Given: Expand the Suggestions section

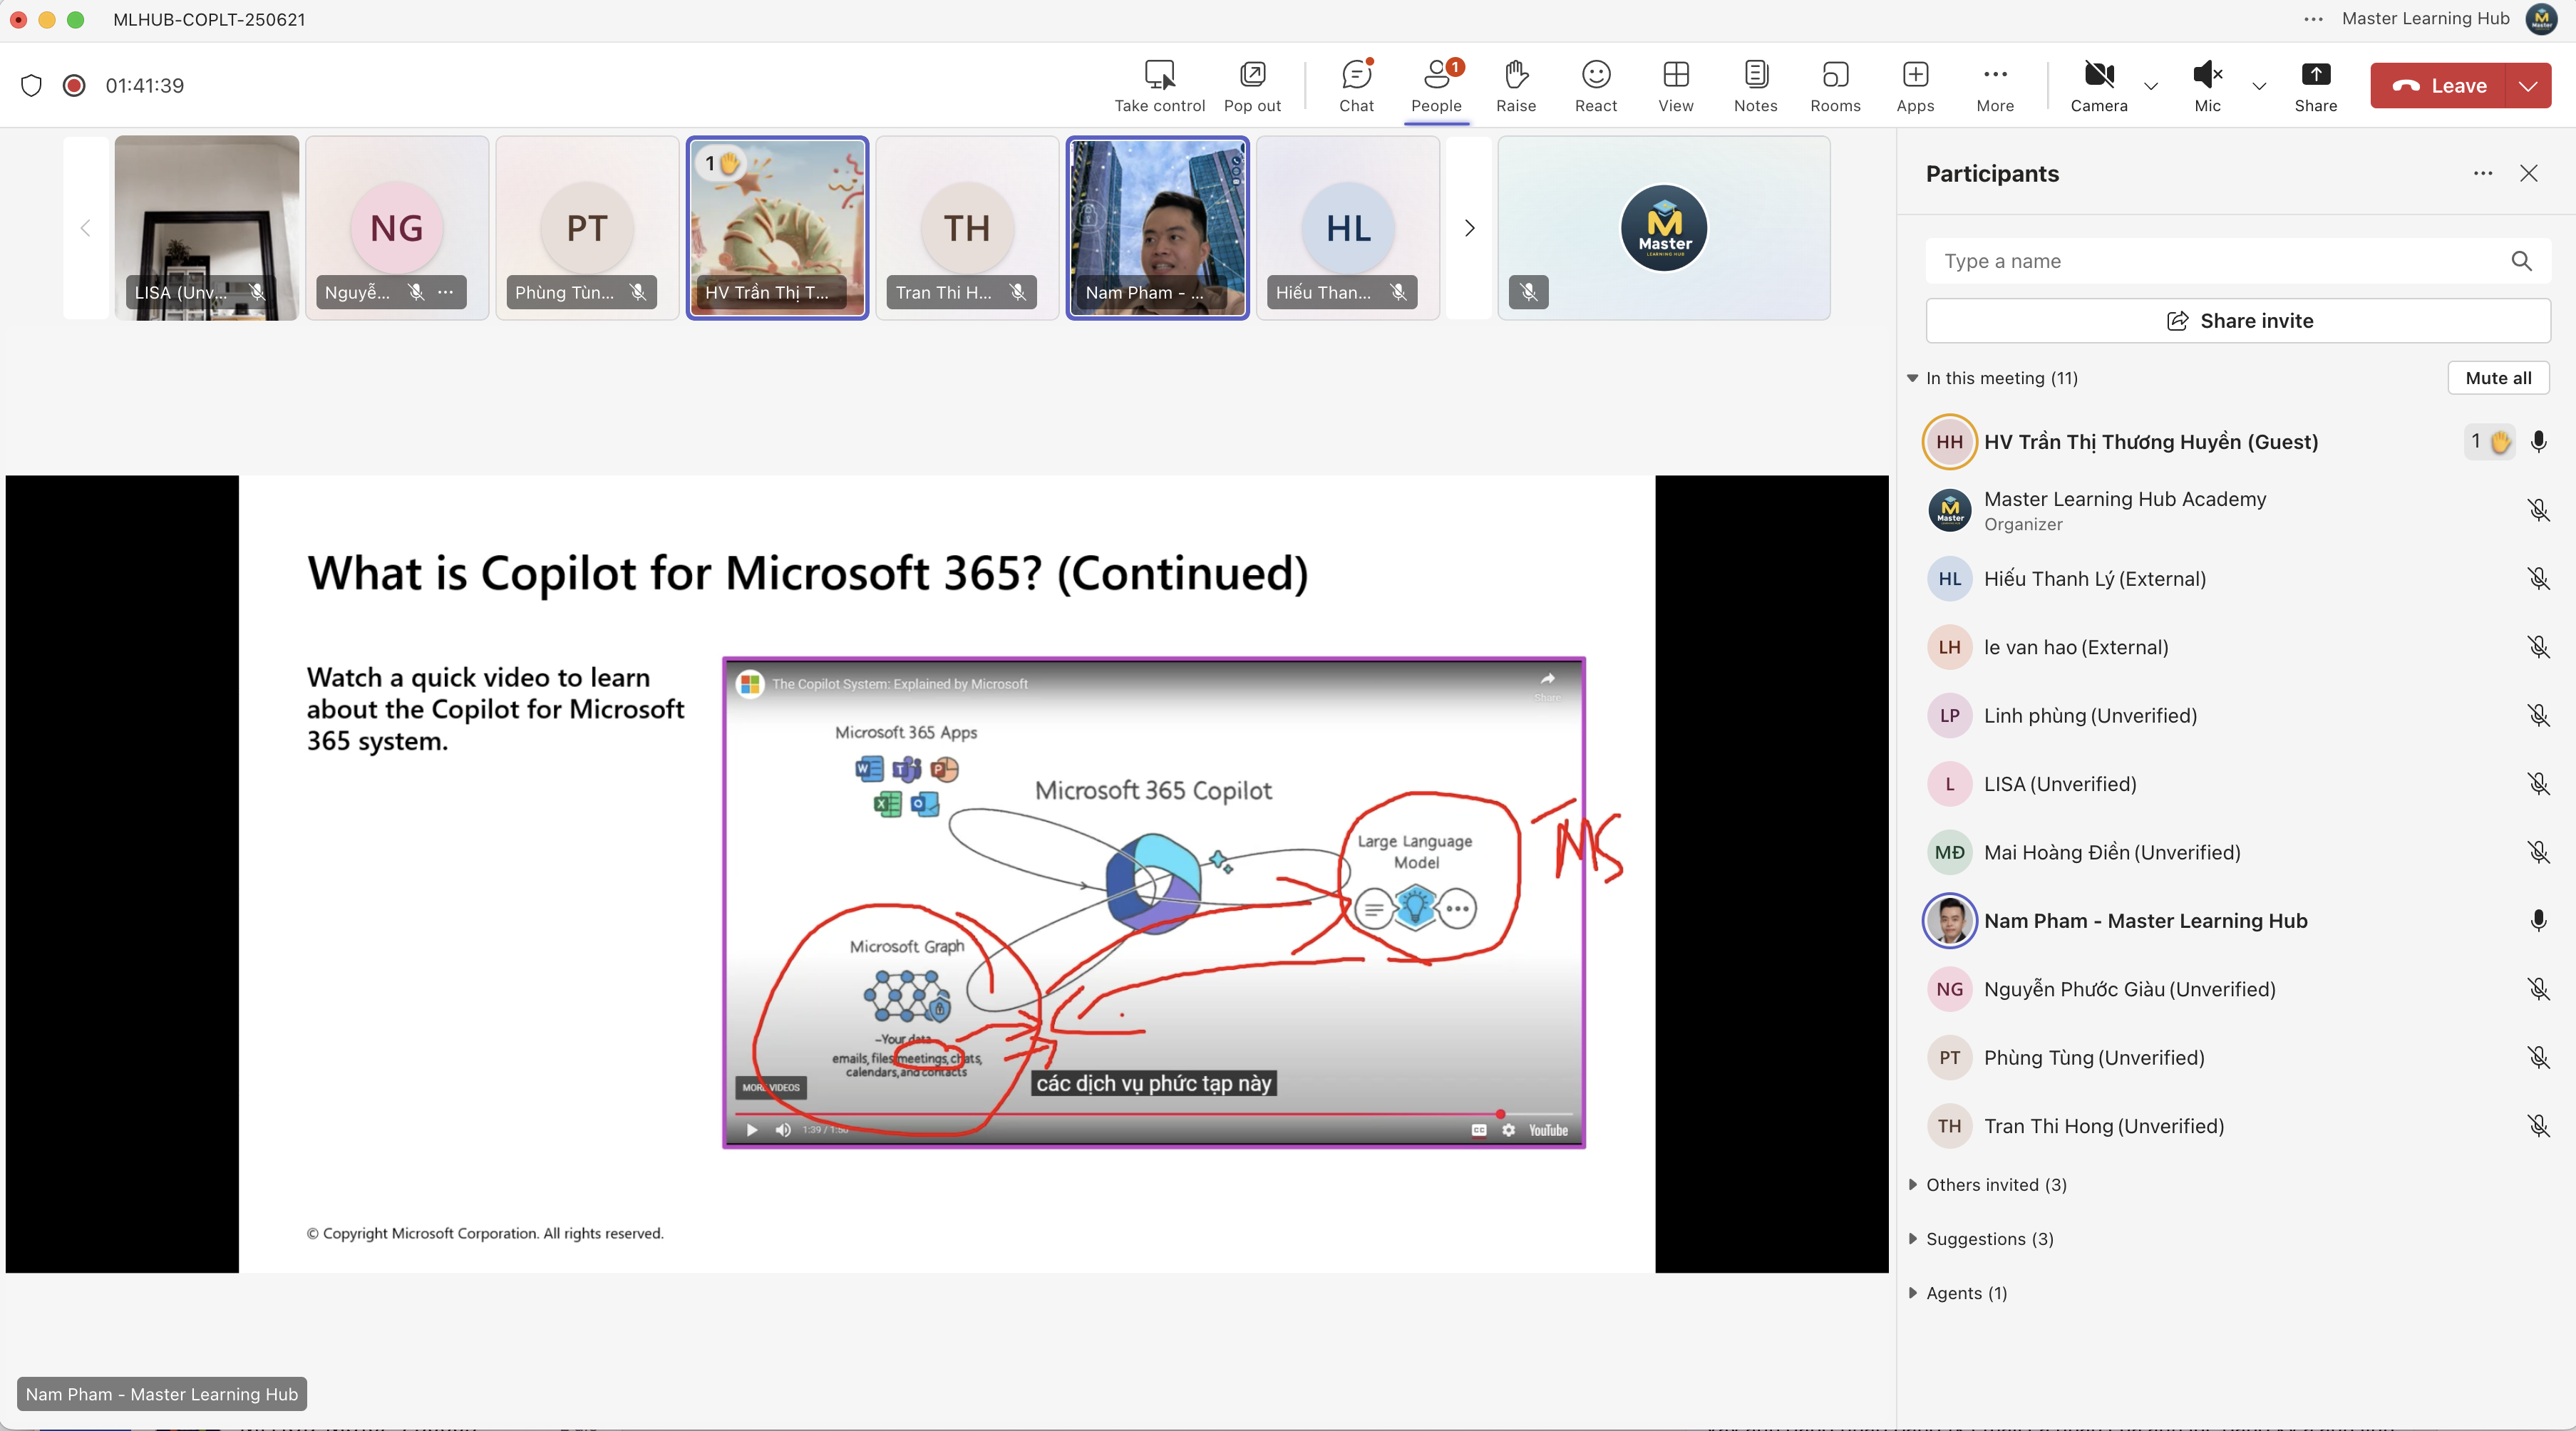Looking at the screenshot, I should 1912,1238.
